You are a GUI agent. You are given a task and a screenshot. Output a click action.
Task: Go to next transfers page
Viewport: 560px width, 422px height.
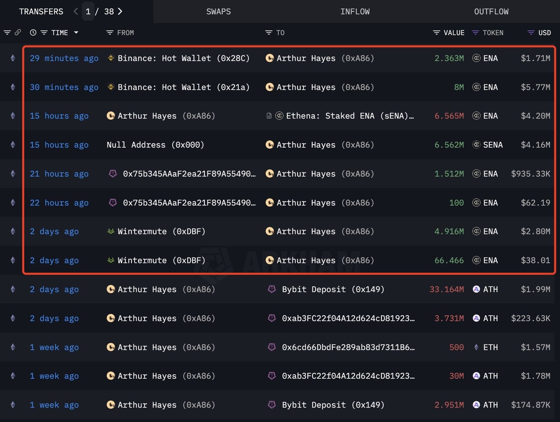click(x=120, y=12)
